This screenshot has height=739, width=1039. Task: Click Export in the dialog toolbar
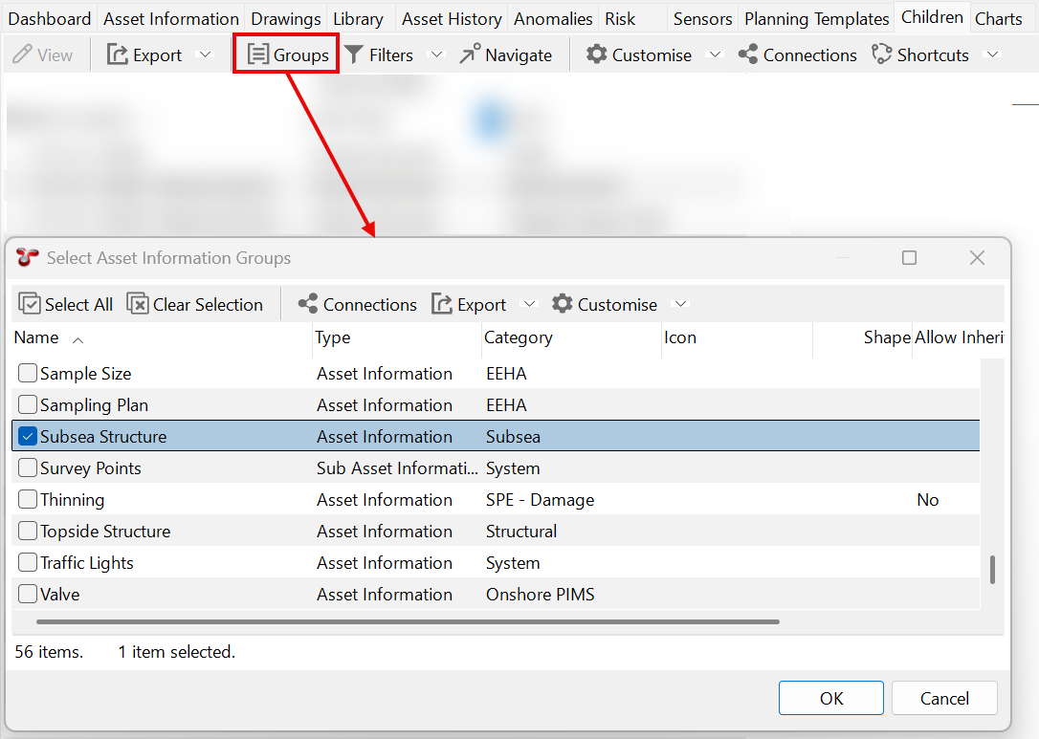coord(469,304)
